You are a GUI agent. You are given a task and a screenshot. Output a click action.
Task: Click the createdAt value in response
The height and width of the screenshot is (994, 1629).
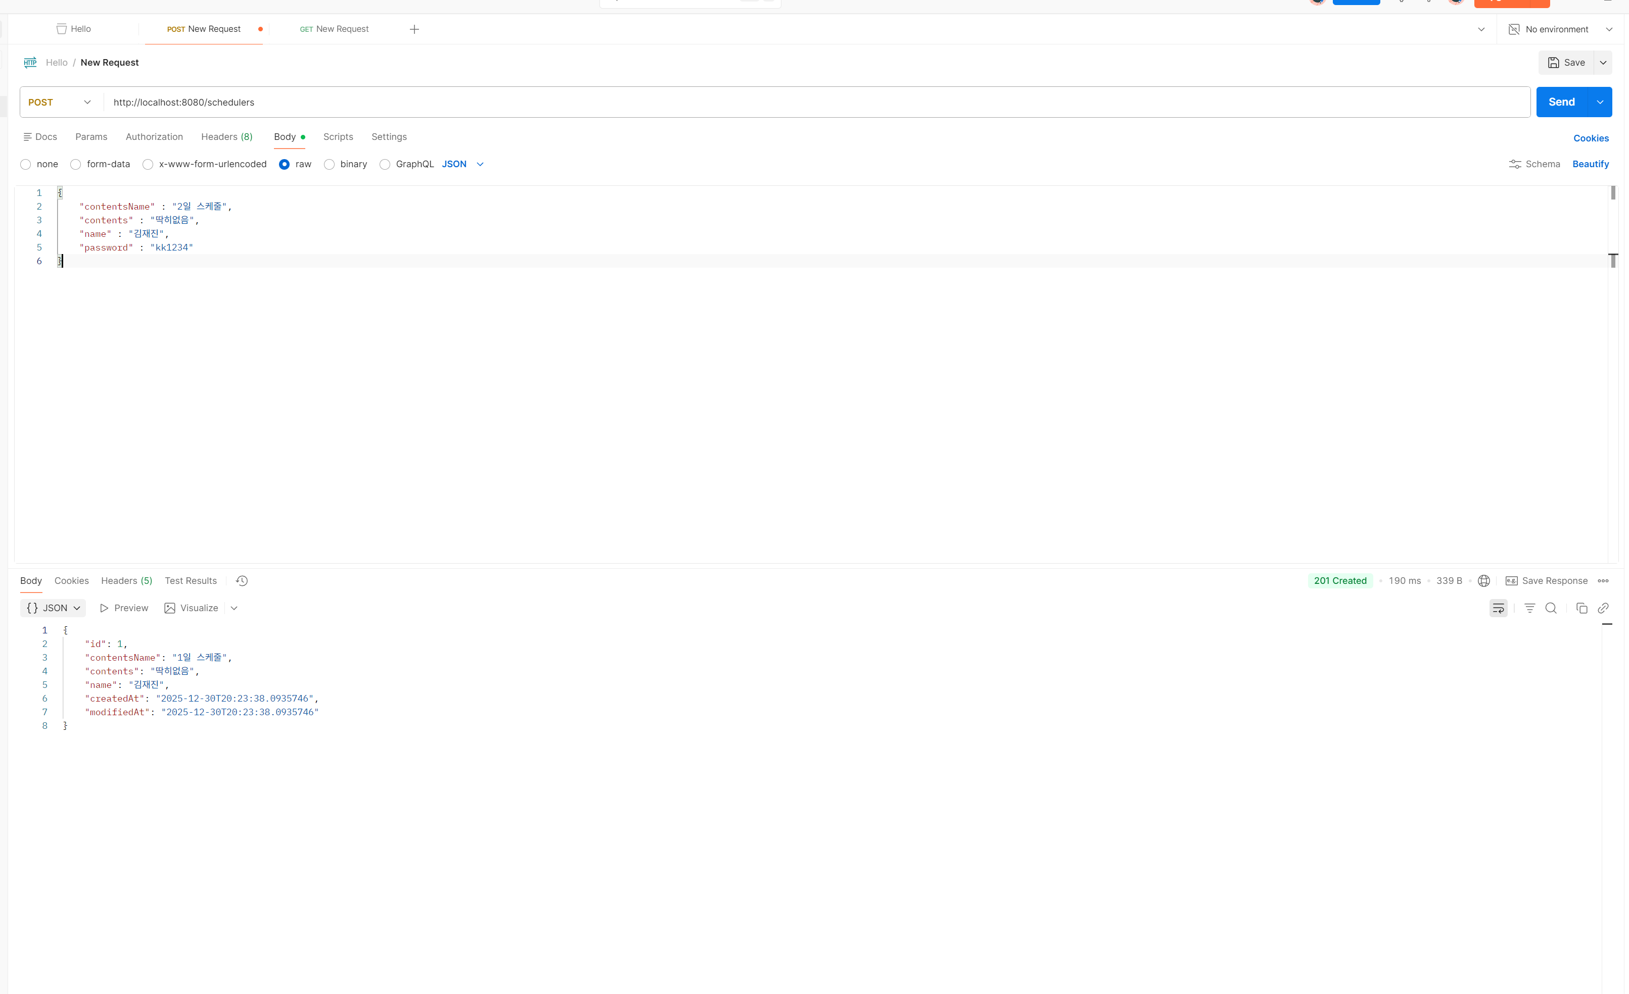[235, 699]
